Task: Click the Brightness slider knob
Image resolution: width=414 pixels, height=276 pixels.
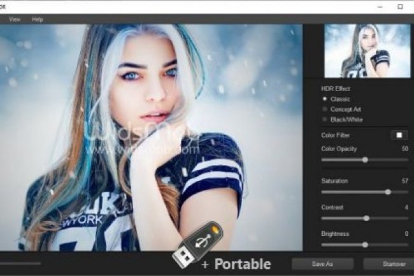Action: [365, 245]
